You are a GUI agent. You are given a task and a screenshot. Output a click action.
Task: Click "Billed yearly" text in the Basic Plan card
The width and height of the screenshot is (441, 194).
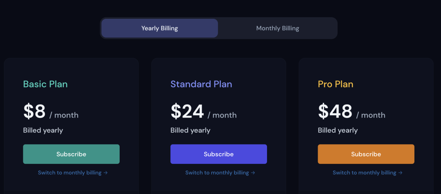(43, 130)
